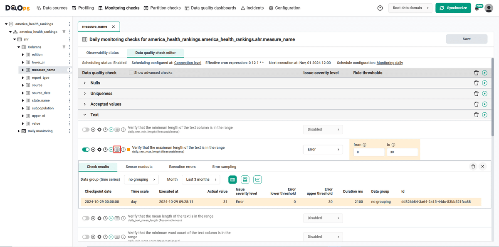The width and height of the screenshot is (499, 247).
Task: Click the Synchronize button
Action: (x=453, y=8)
